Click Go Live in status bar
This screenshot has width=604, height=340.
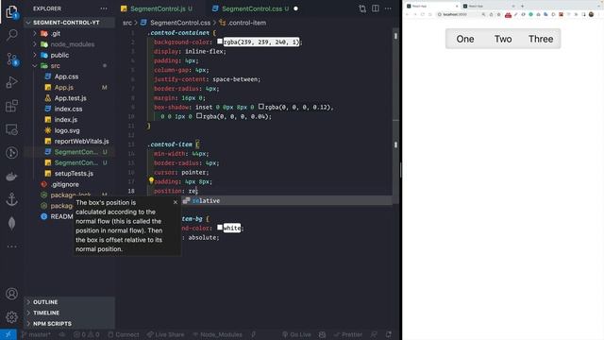[296, 334]
